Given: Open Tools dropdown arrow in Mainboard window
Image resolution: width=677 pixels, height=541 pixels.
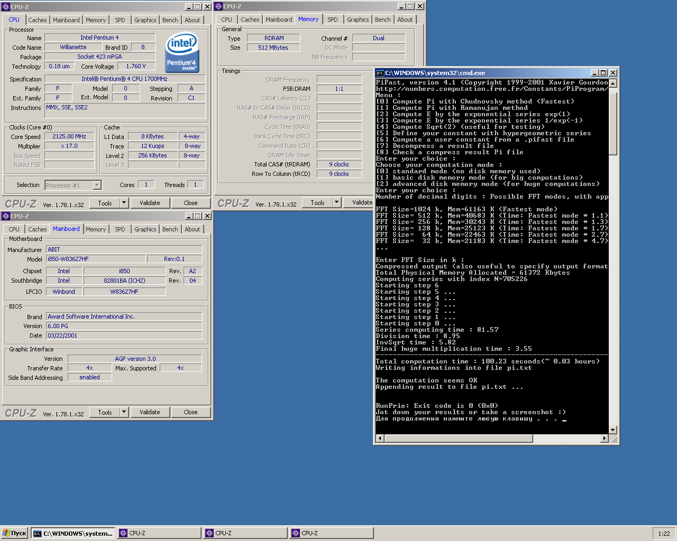Looking at the screenshot, I should click(x=124, y=412).
